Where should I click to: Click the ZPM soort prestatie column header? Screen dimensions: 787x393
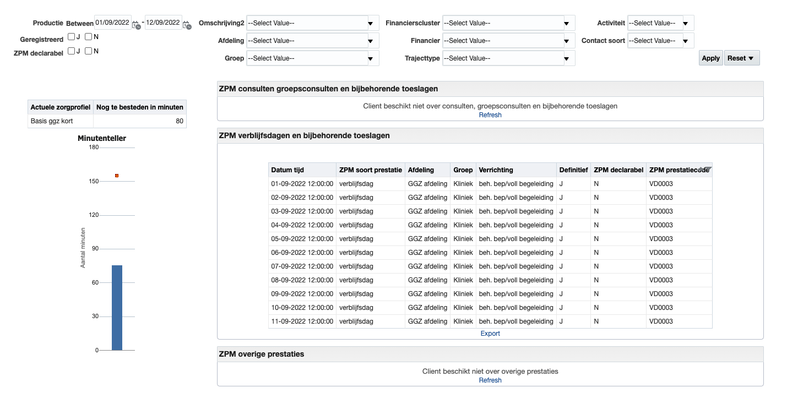click(371, 170)
